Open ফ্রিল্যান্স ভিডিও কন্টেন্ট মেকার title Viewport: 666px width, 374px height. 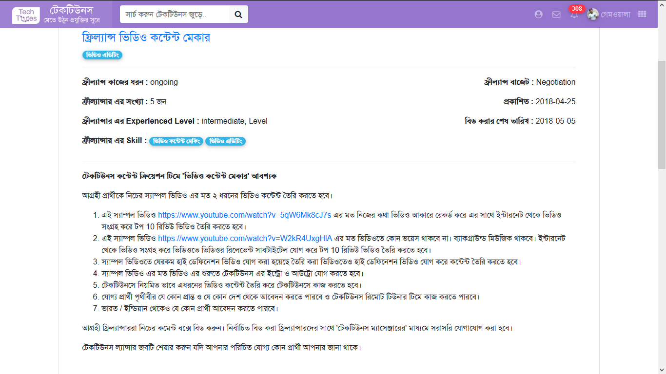(x=146, y=37)
